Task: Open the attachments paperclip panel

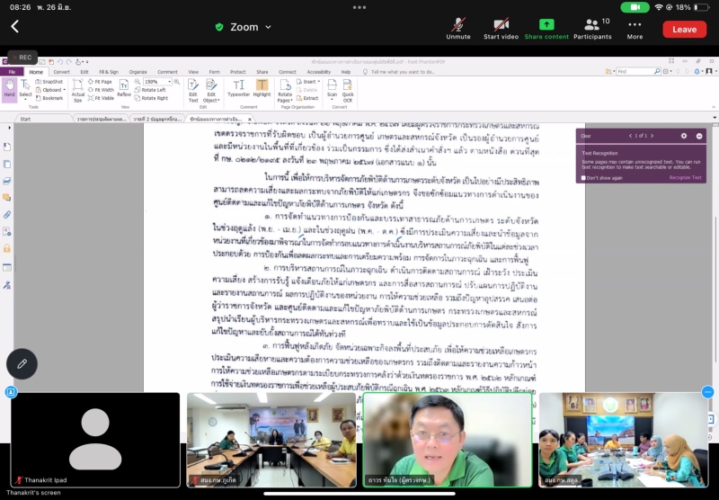Action: (7, 215)
